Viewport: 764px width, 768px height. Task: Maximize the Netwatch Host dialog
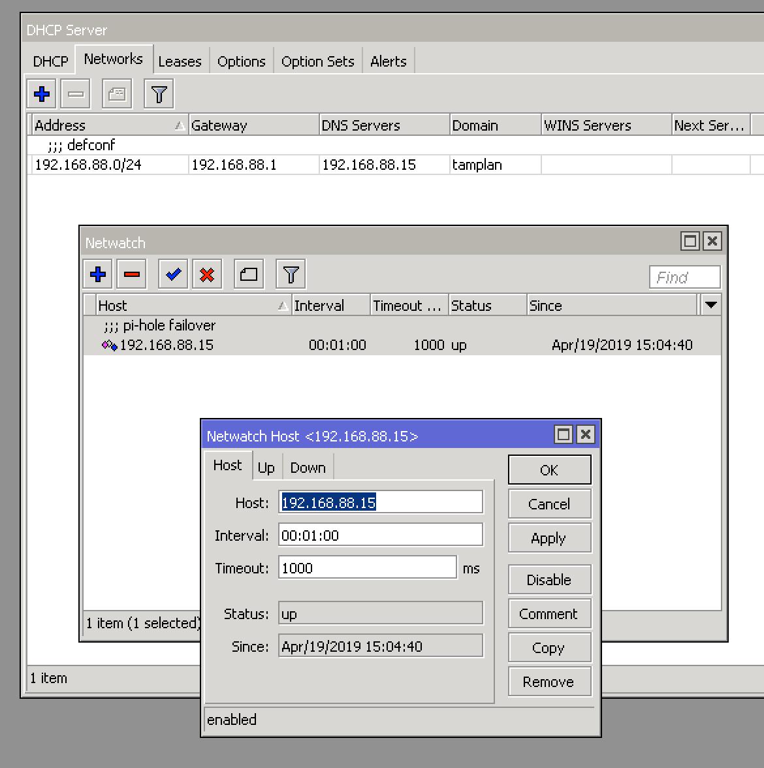pos(563,434)
